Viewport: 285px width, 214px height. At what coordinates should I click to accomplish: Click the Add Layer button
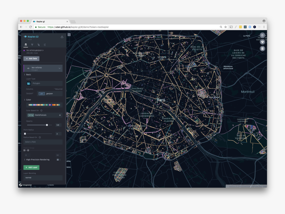(31, 168)
